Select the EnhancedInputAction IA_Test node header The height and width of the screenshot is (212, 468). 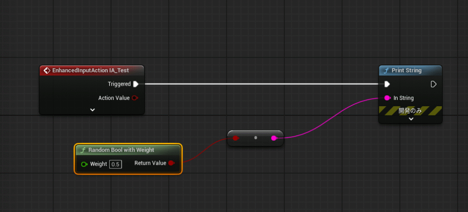(92, 71)
